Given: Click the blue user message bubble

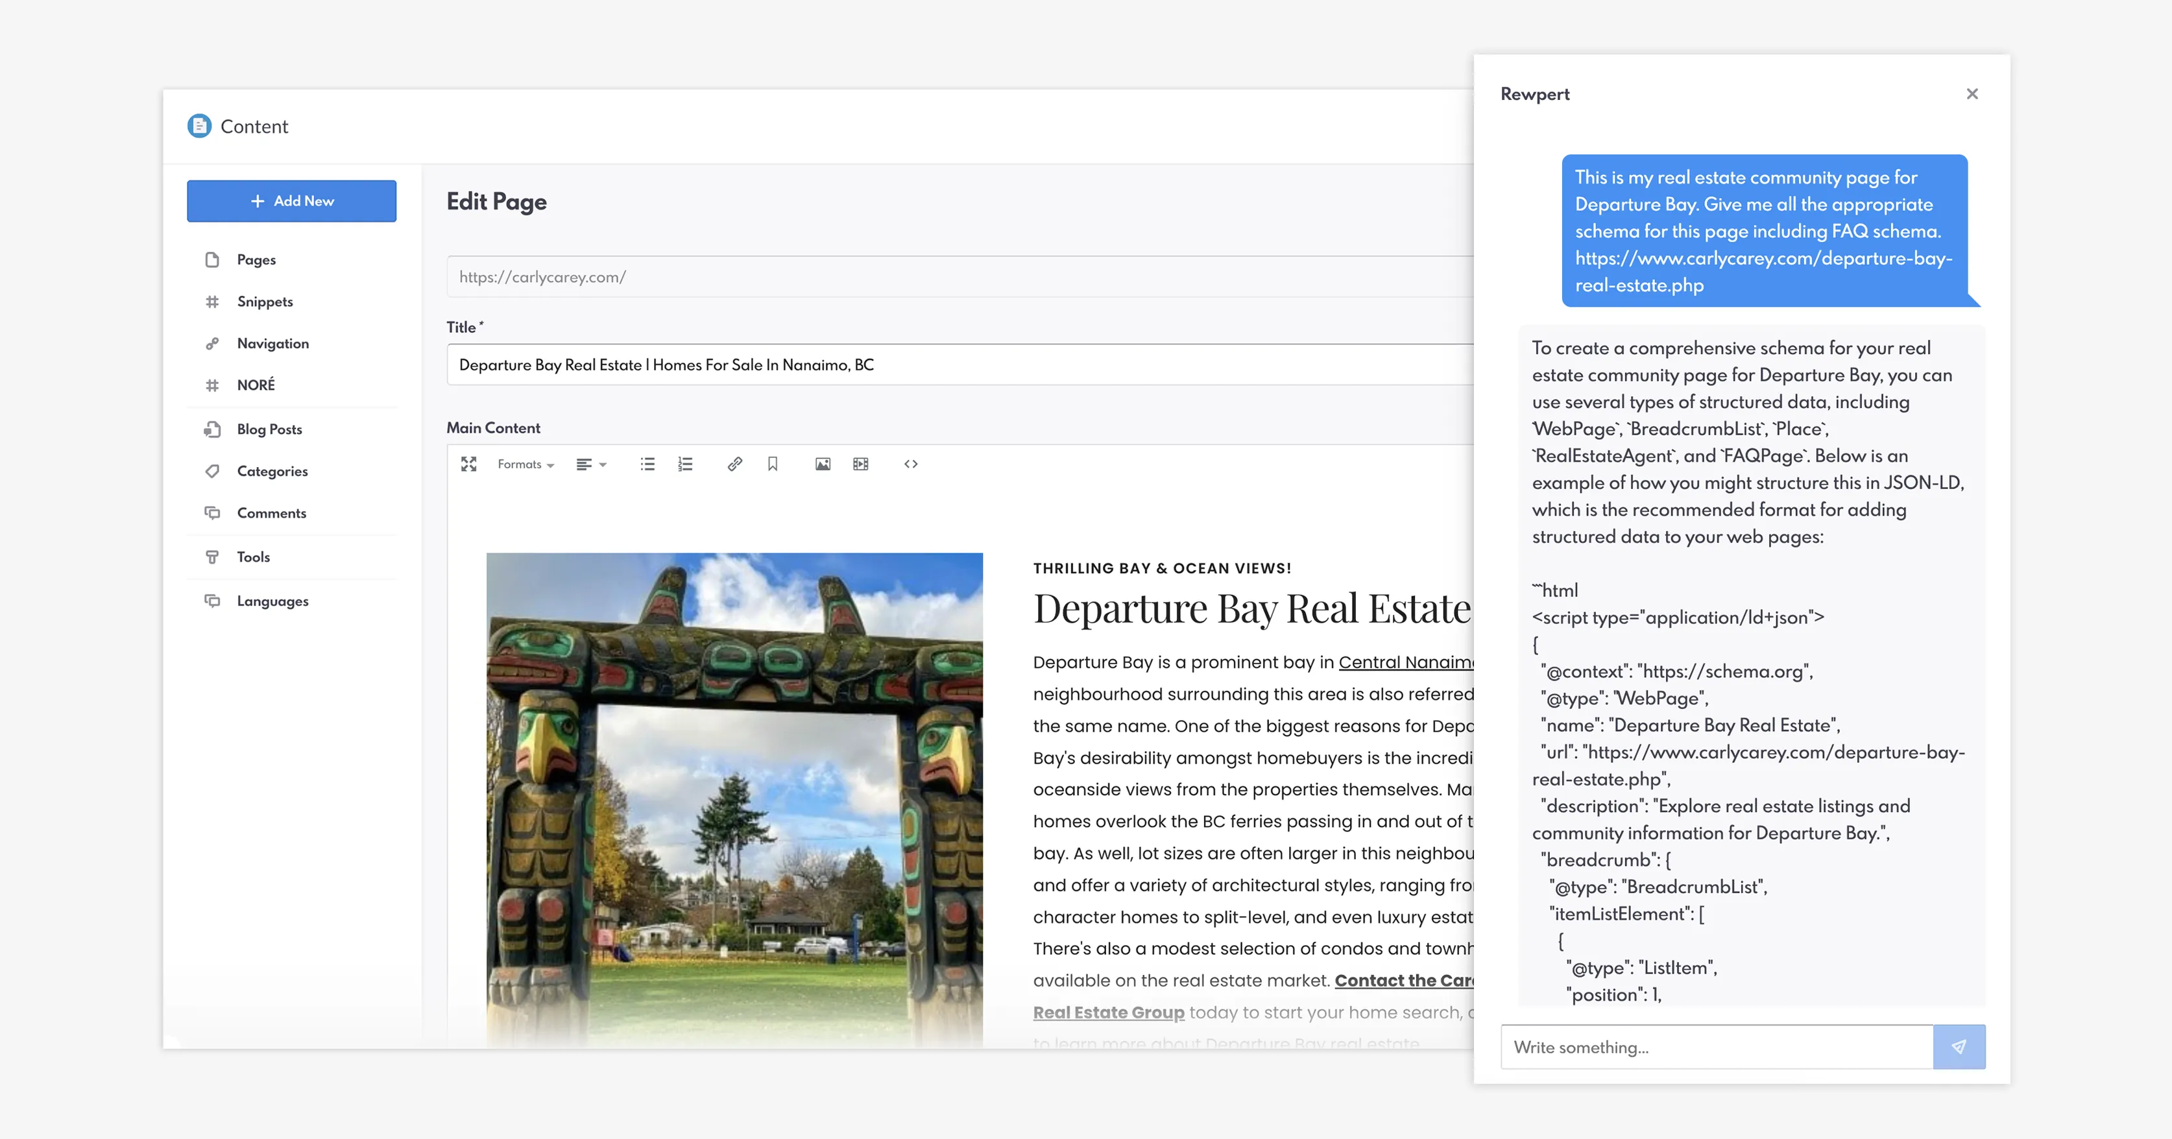Looking at the screenshot, I should [x=1765, y=231].
